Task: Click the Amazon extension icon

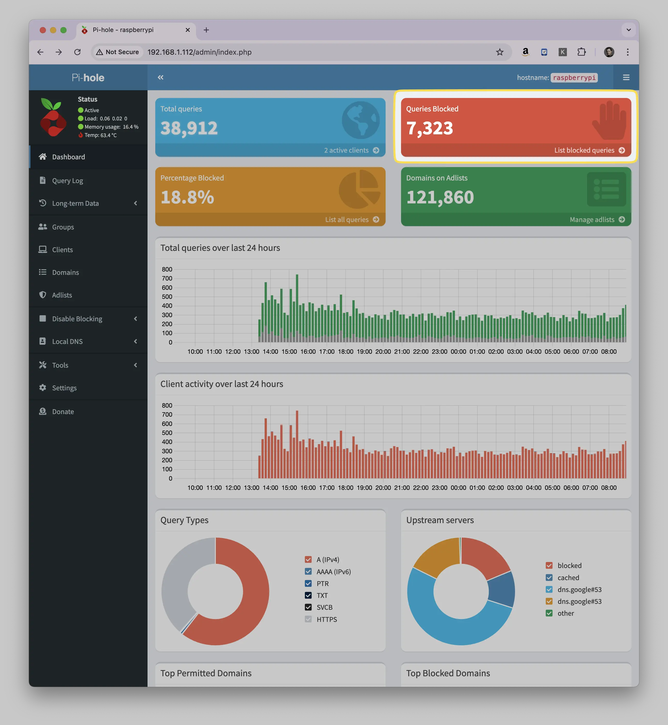Action: click(526, 52)
